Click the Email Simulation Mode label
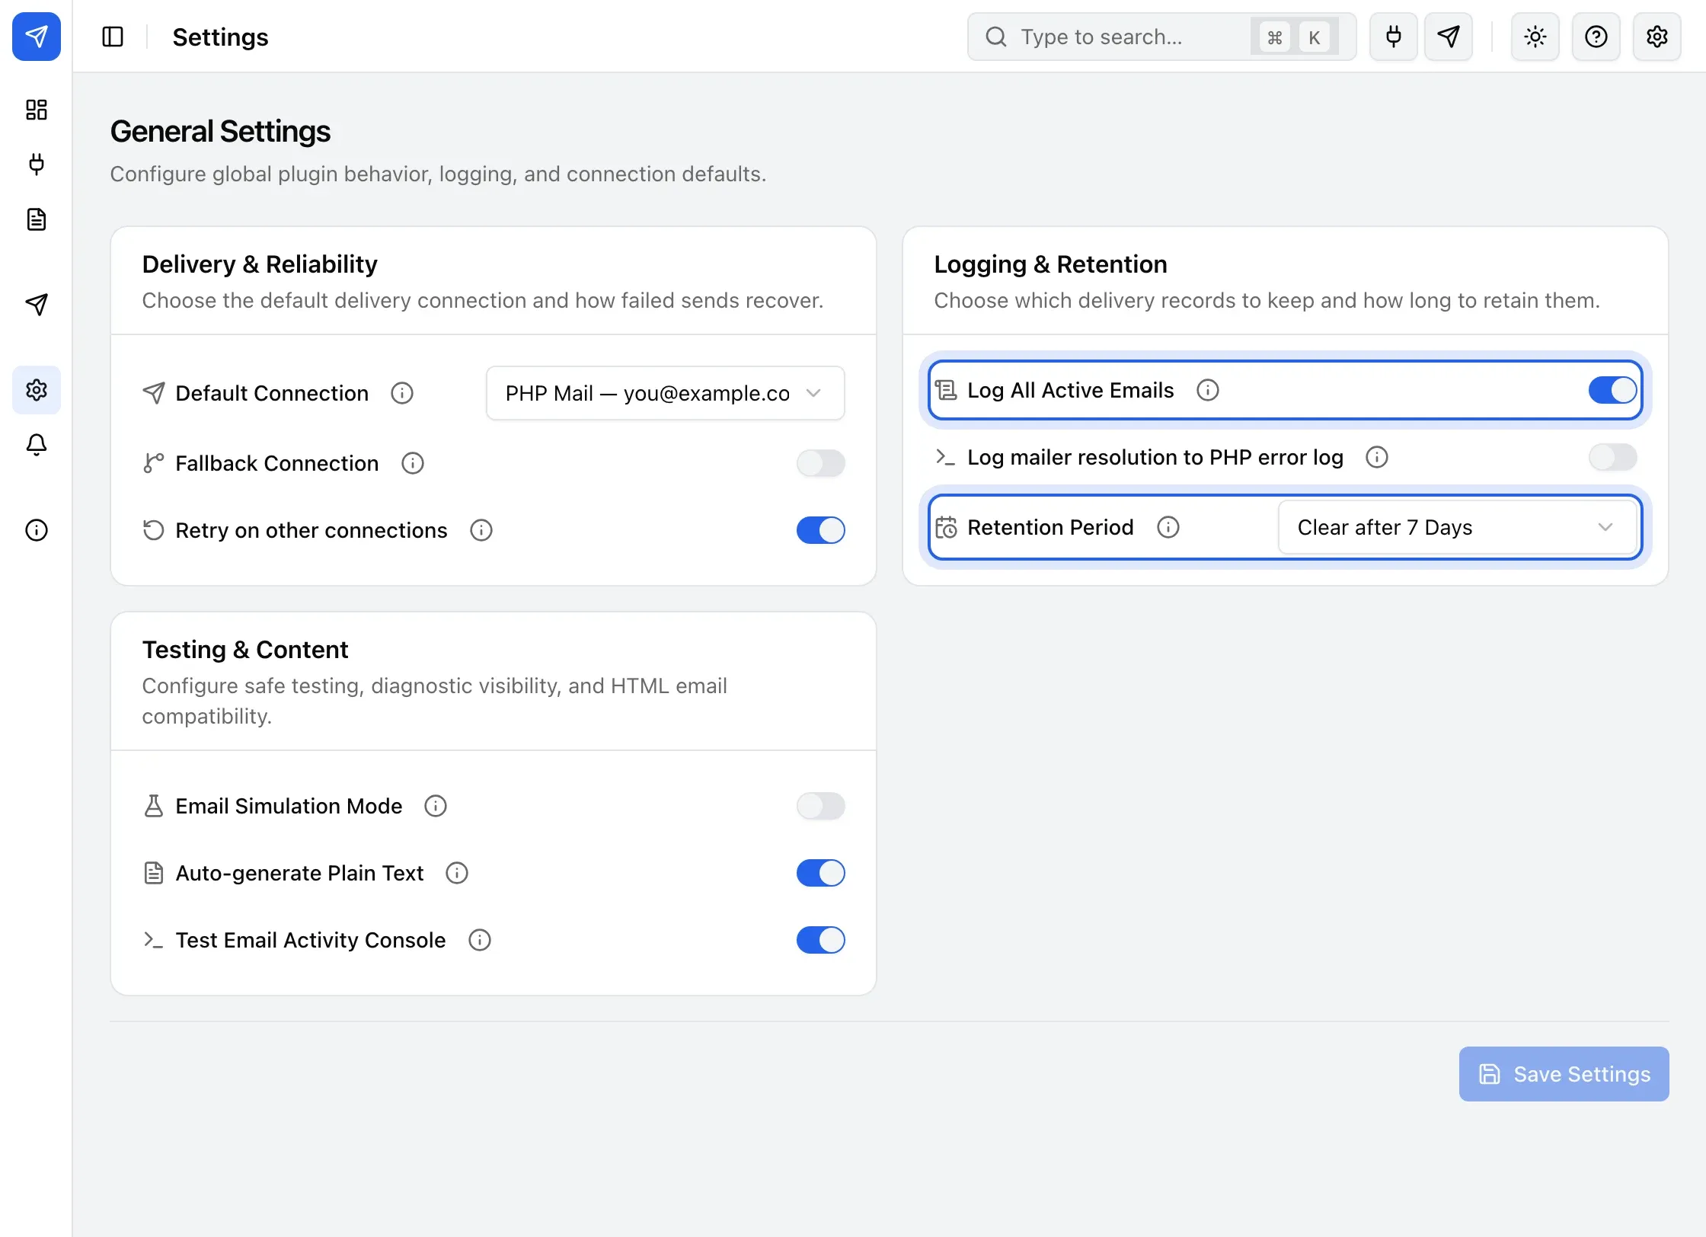This screenshot has height=1237, width=1706. point(289,806)
